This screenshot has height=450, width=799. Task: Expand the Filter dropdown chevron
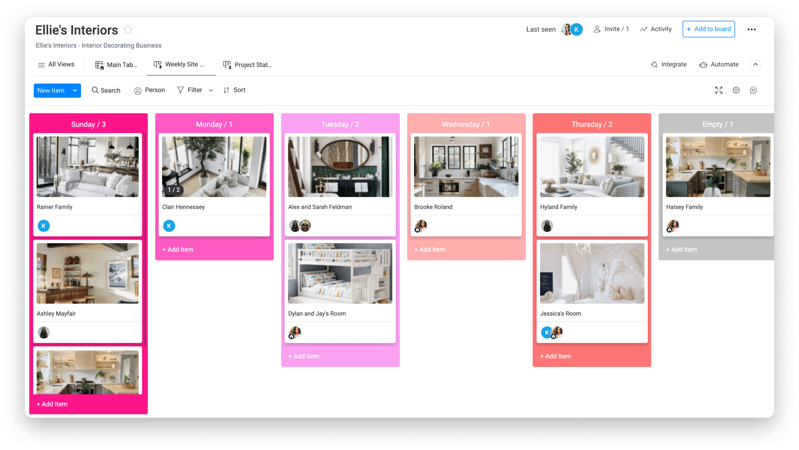click(211, 90)
